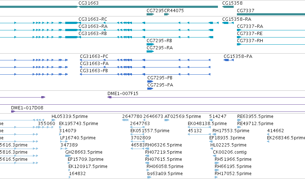Click EST bs63a09.5prime label
The height and width of the screenshot is (179, 305).
point(165,174)
